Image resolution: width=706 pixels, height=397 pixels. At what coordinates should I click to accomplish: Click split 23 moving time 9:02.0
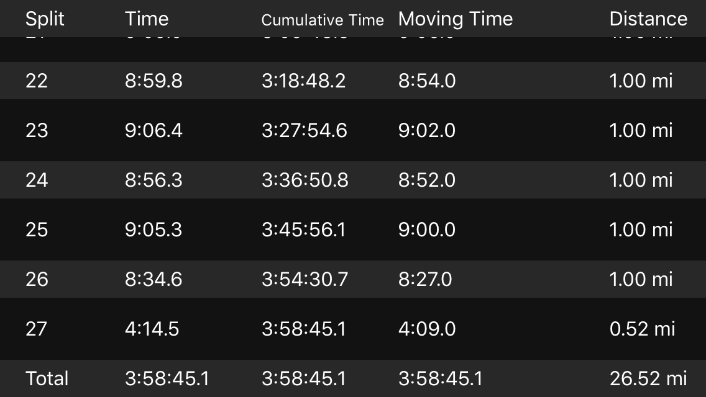426,130
